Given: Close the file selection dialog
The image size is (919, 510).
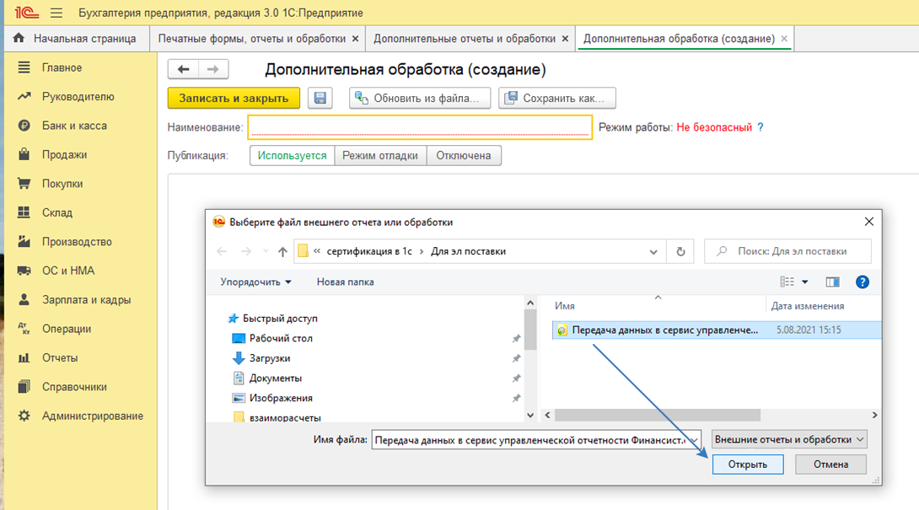Looking at the screenshot, I should pyautogui.click(x=868, y=222).
